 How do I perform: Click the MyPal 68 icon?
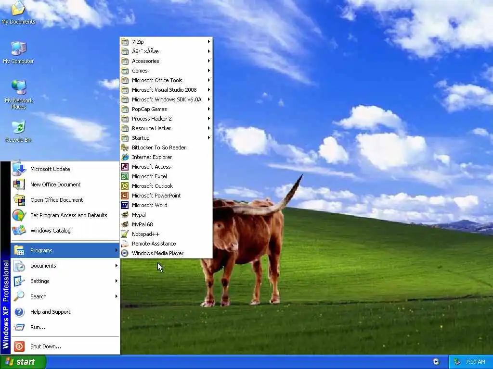125,224
